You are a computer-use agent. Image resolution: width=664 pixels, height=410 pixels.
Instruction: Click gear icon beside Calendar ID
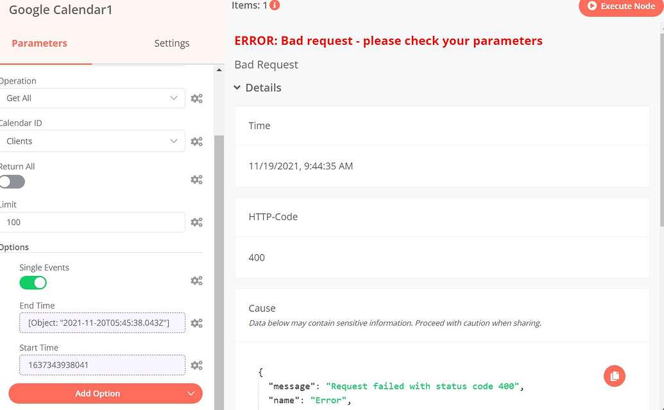(196, 142)
